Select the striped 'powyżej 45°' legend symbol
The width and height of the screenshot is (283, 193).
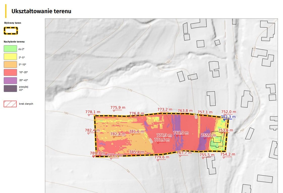[10, 88]
